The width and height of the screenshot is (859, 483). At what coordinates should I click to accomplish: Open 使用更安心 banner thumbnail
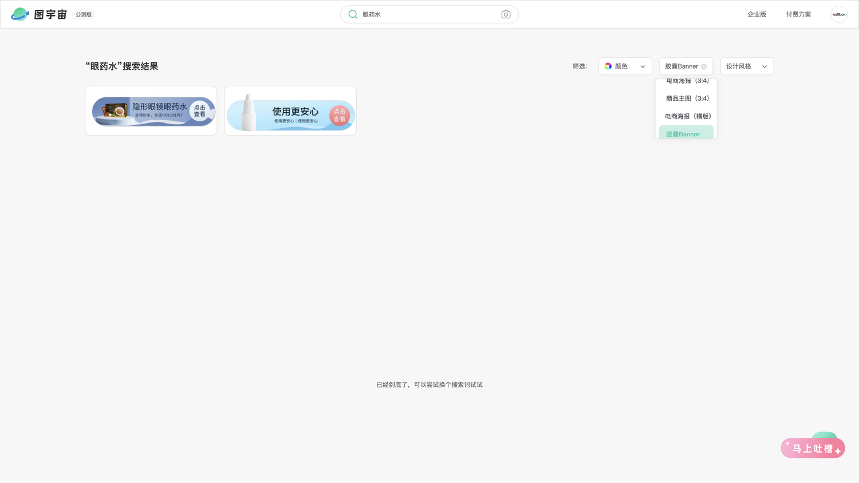click(x=290, y=111)
